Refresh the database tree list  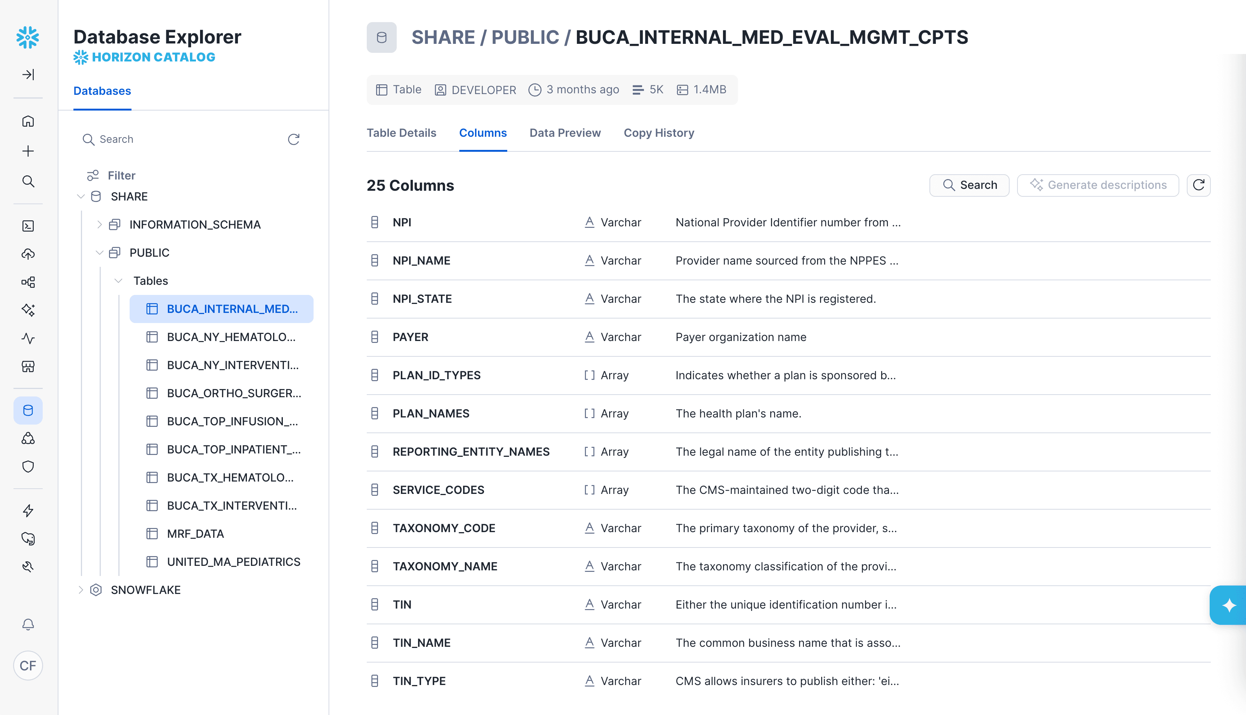(294, 139)
